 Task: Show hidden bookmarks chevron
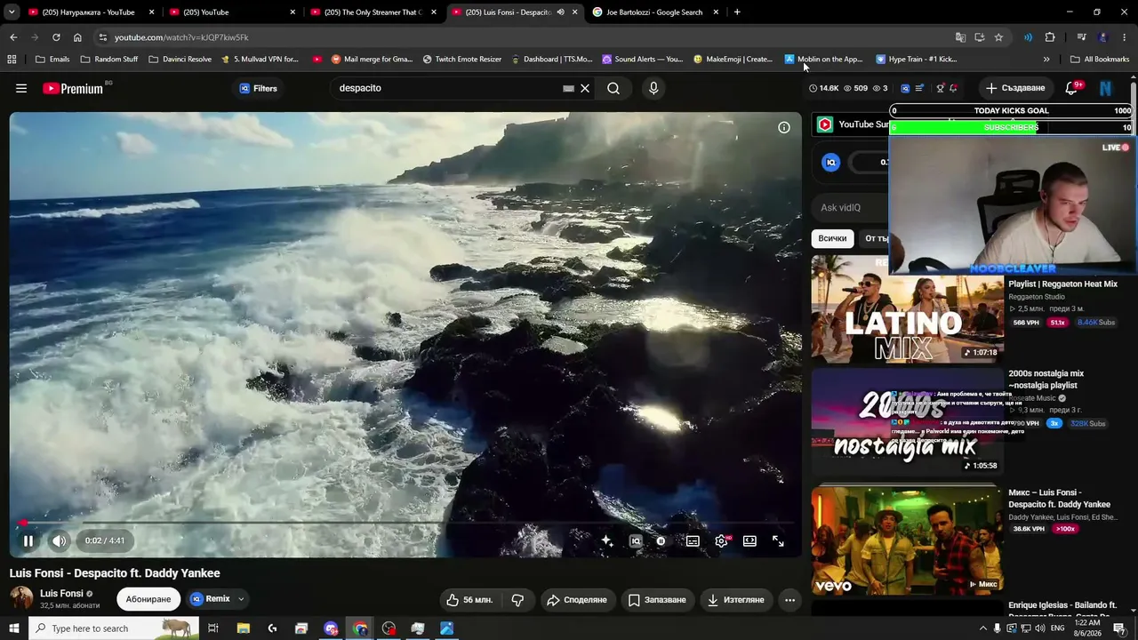point(1046,60)
